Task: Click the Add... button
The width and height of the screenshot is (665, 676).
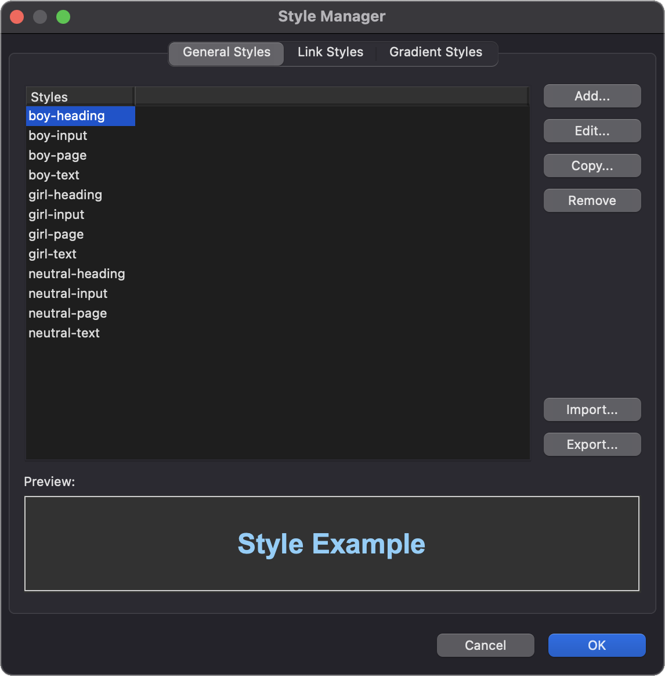Action: pyautogui.click(x=592, y=96)
